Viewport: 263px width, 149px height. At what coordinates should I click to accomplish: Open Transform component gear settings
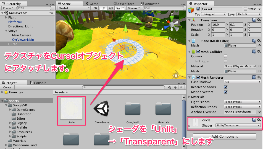(x=259, y=20)
